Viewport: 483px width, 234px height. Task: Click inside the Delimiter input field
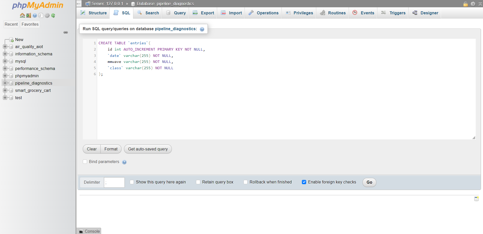pyautogui.click(x=114, y=182)
